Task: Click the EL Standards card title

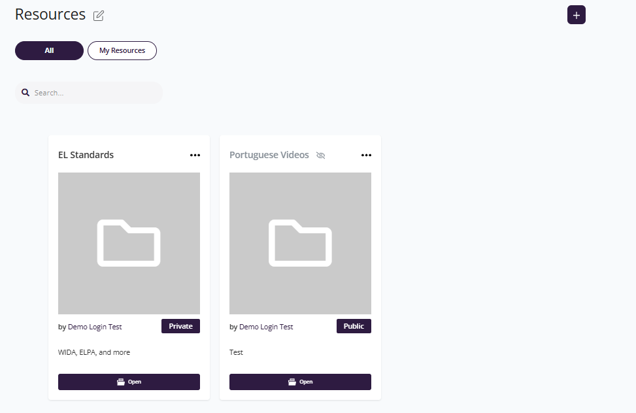Action: pyautogui.click(x=86, y=155)
